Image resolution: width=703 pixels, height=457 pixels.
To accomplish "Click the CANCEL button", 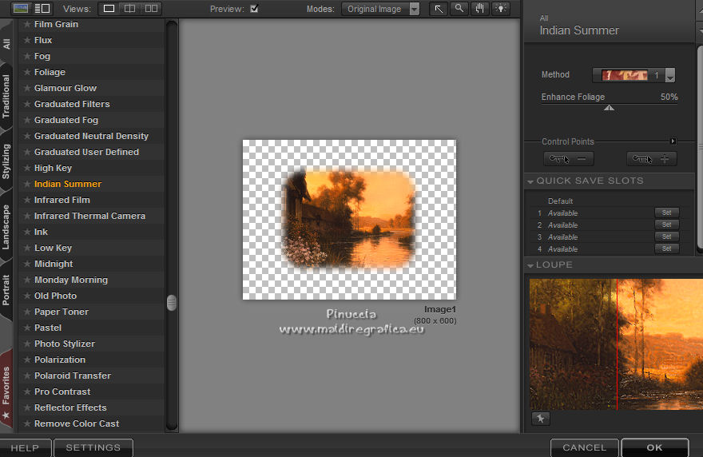I will (585, 447).
